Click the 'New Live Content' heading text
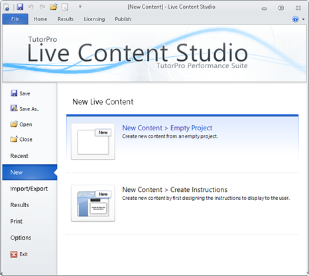Screen dimensions: 309x276 point(103,102)
